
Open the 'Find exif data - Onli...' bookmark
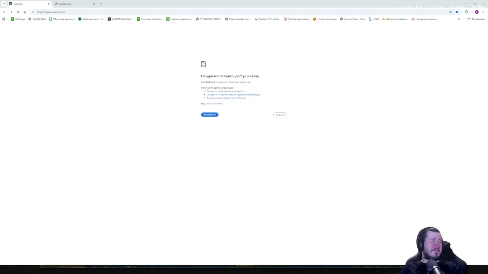click(x=353, y=19)
